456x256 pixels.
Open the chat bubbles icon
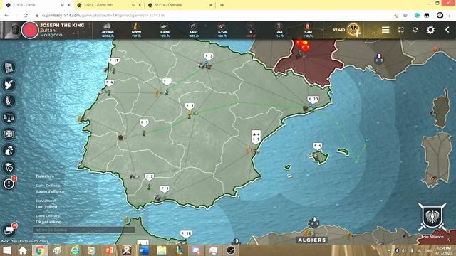click(x=9, y=230)
